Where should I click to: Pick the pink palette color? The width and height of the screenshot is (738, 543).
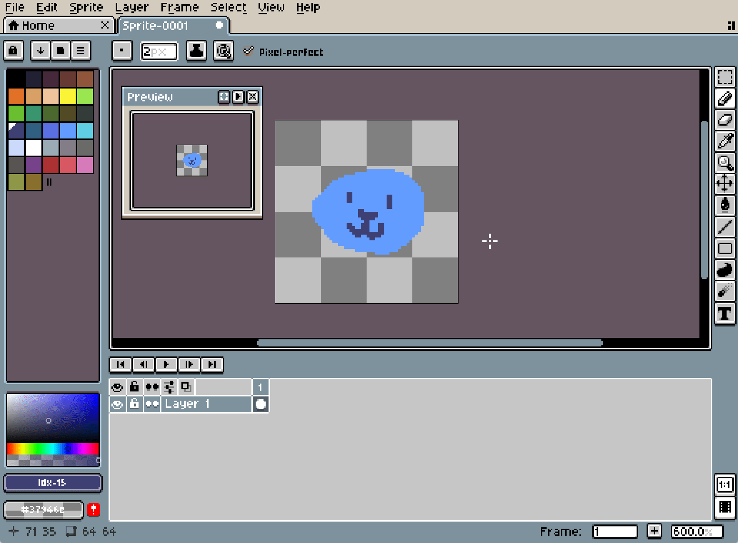click(x=85, y=165)
